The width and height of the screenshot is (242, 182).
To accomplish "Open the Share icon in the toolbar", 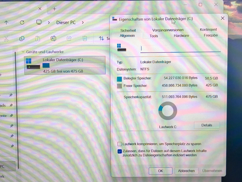I will click(x=69, y=38).
